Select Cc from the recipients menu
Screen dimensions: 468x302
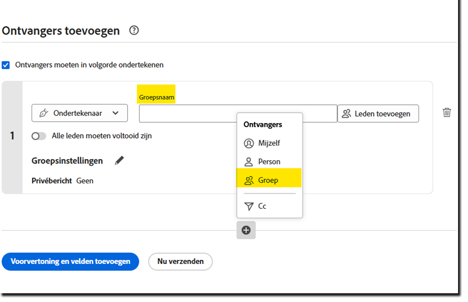(263, 206)
